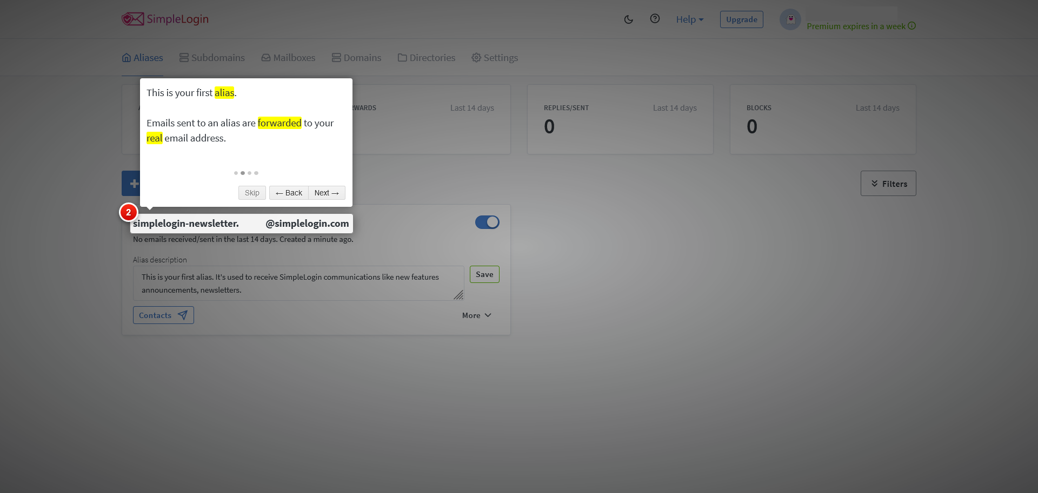Open the Mailboxes tab
Image resolution: width=1038 pixels, height=493 pixels.
click(x=288, y=58)
